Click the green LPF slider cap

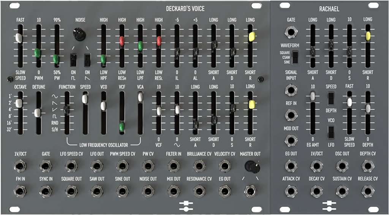pyautogui.click(x=140, y=46)
